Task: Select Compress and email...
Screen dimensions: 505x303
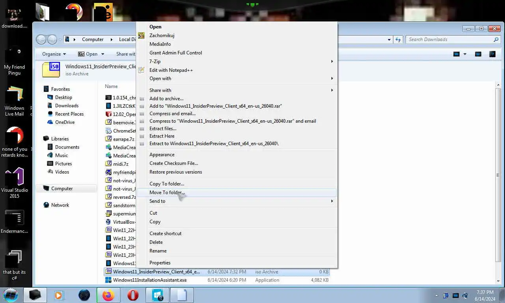Action: 236,114
